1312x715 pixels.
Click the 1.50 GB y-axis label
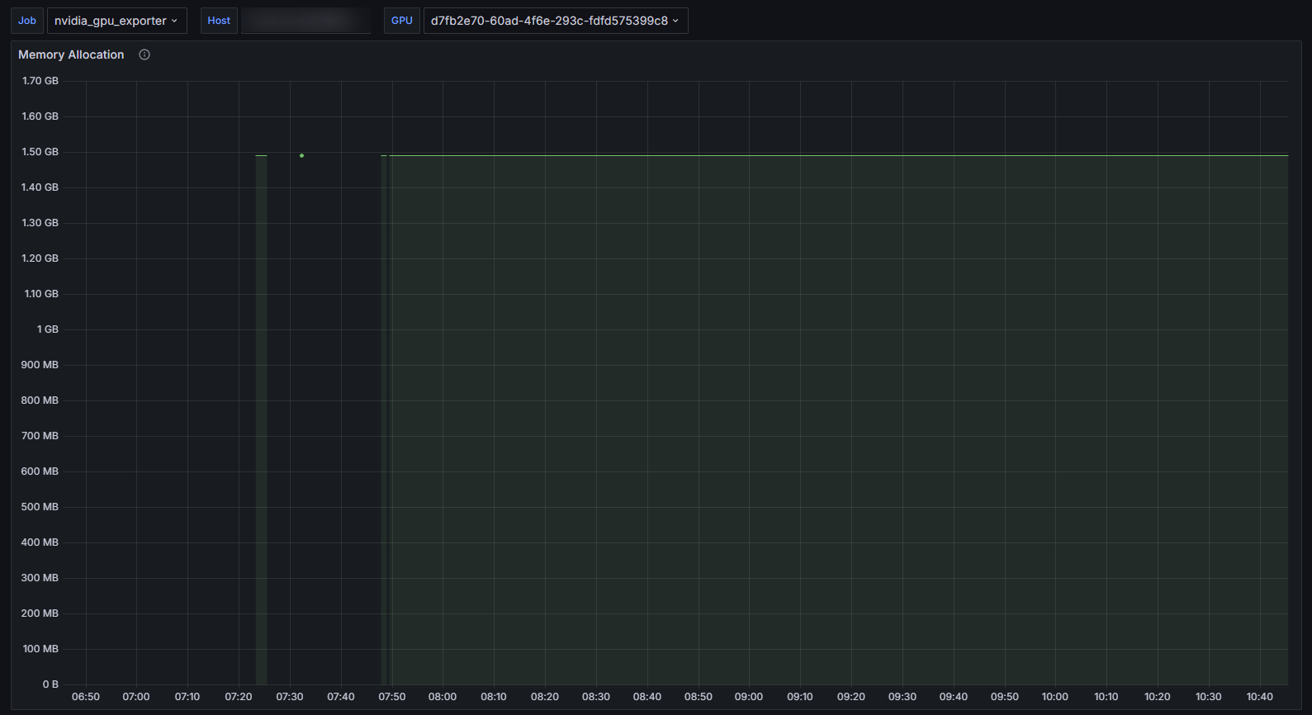[x=40, y=152]
